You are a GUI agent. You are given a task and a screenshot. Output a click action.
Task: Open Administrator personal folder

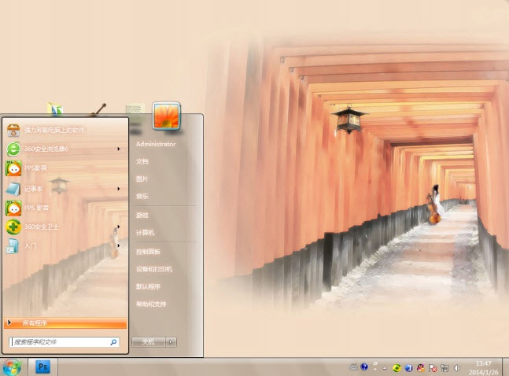pos(156,144)
